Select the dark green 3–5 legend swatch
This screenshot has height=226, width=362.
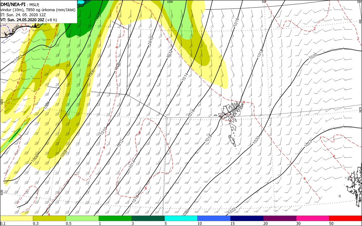tap(148, 218)
